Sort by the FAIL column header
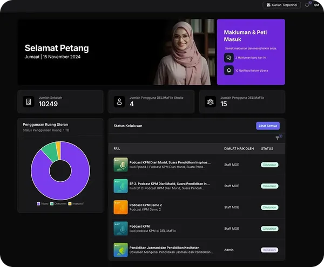 [117, 148]
